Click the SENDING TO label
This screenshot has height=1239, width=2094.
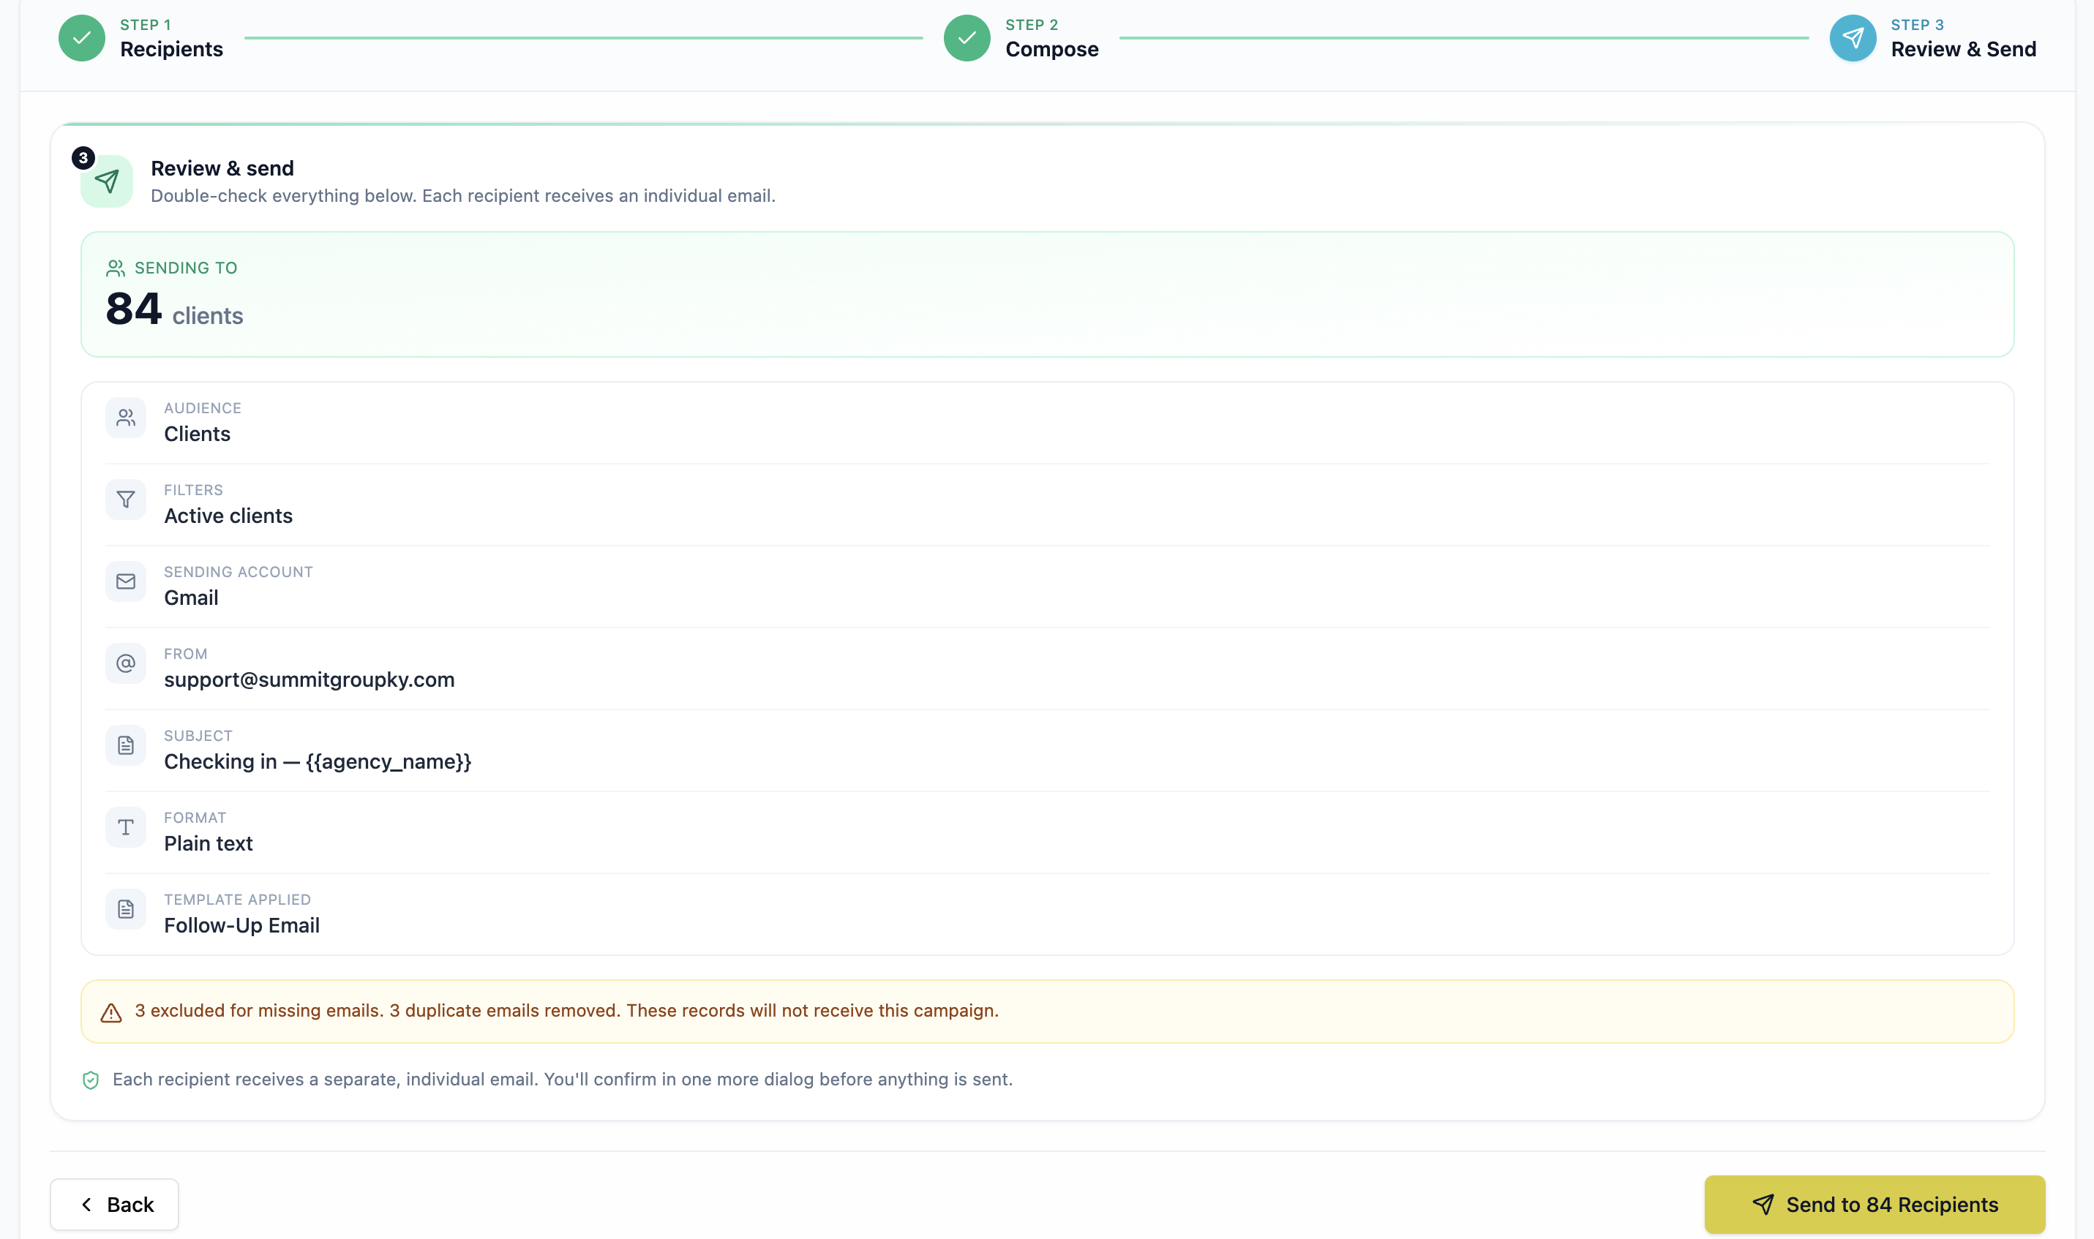(x=185, y=268)
